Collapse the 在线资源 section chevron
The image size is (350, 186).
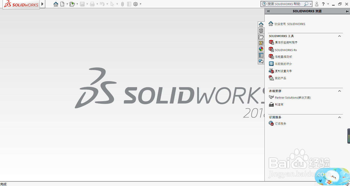click(x=339, y=91)
